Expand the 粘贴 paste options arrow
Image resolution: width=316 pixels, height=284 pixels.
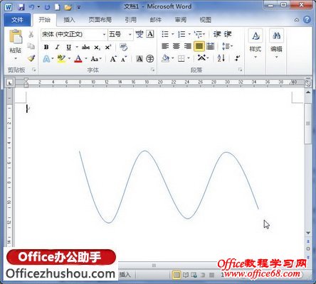[x=16, y=58]
